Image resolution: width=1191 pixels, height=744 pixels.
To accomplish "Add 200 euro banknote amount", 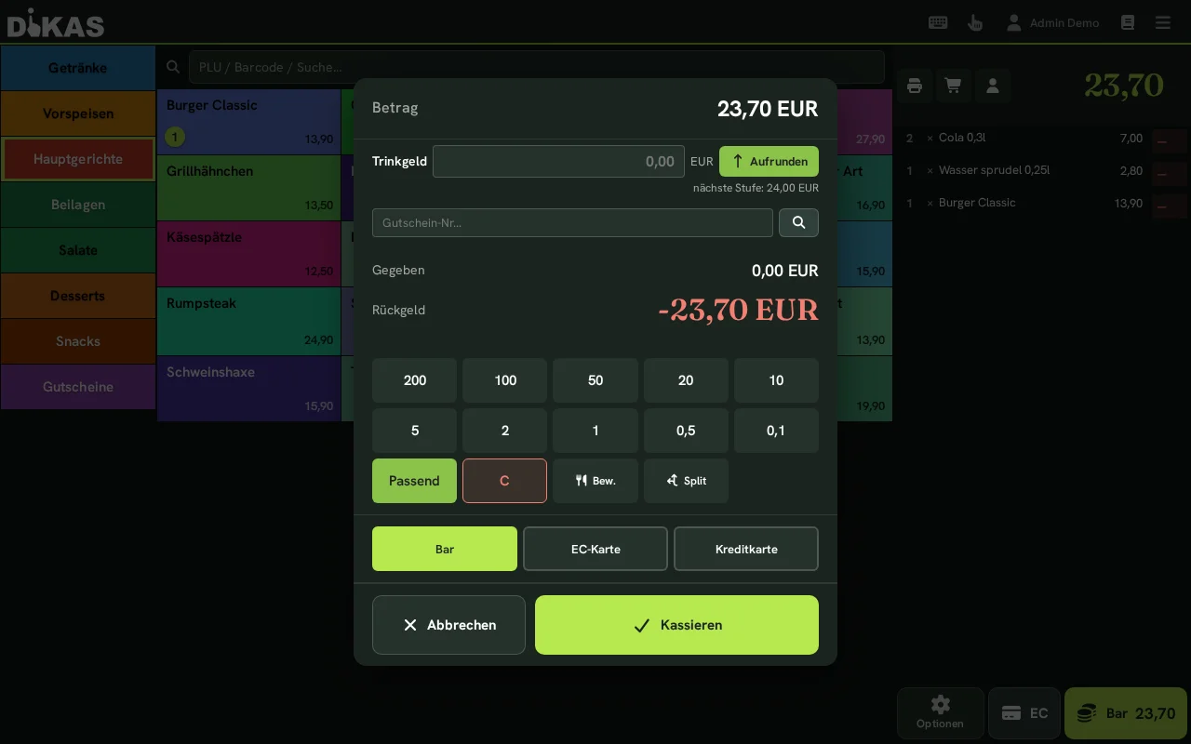I will point(414,380).
